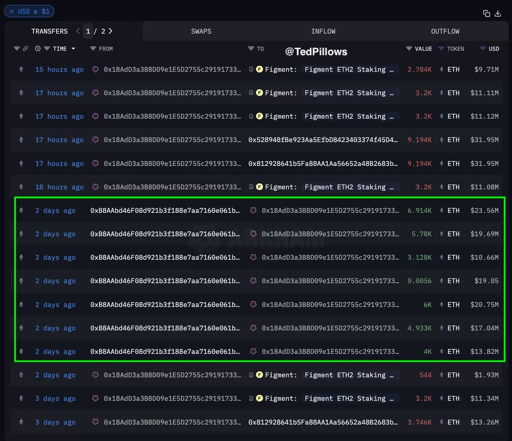Screen dimensions: 512x441
Task: Click the 'Figment:' entity name in the $11.12M row
Action: (281, 116)
